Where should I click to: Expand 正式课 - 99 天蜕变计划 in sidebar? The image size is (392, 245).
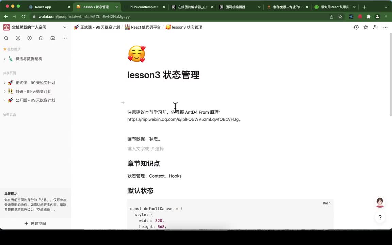(4, 82)
